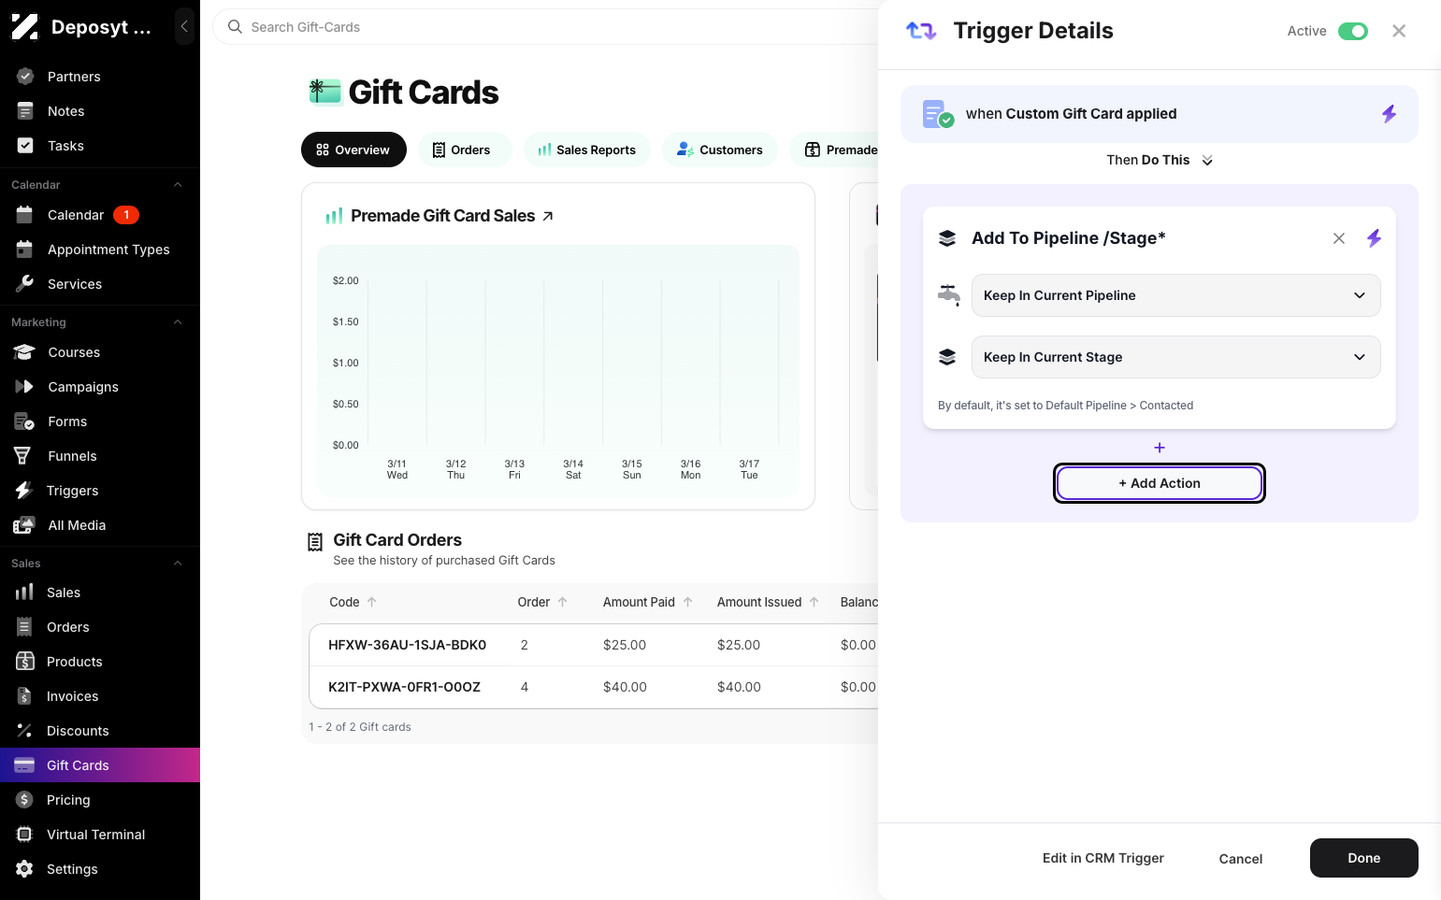The height and width of the screenshot is (900, 1441).
Task: Click the Done button
Action: point(1363,858)
